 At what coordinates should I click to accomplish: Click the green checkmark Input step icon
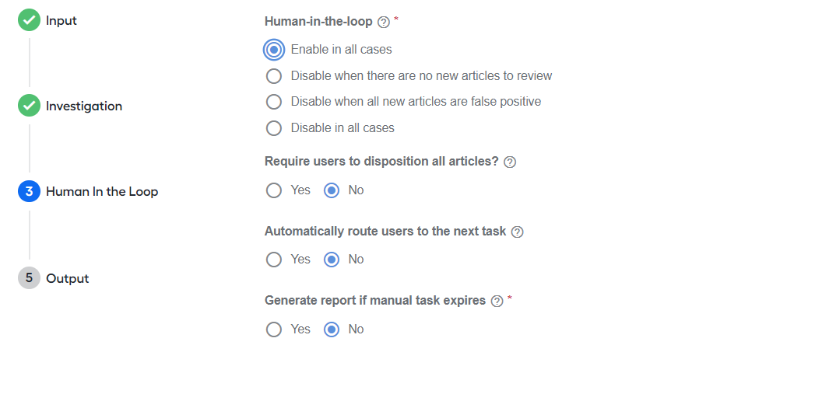click(x=29, y=20)
